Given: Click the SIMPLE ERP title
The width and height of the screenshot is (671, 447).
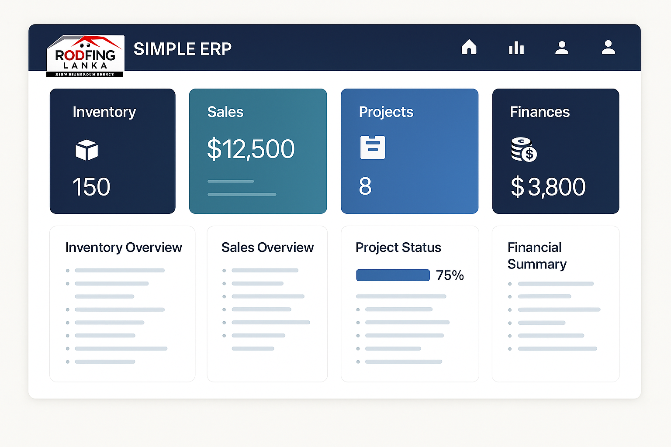Looking at the screenshot, I should 183,49.
